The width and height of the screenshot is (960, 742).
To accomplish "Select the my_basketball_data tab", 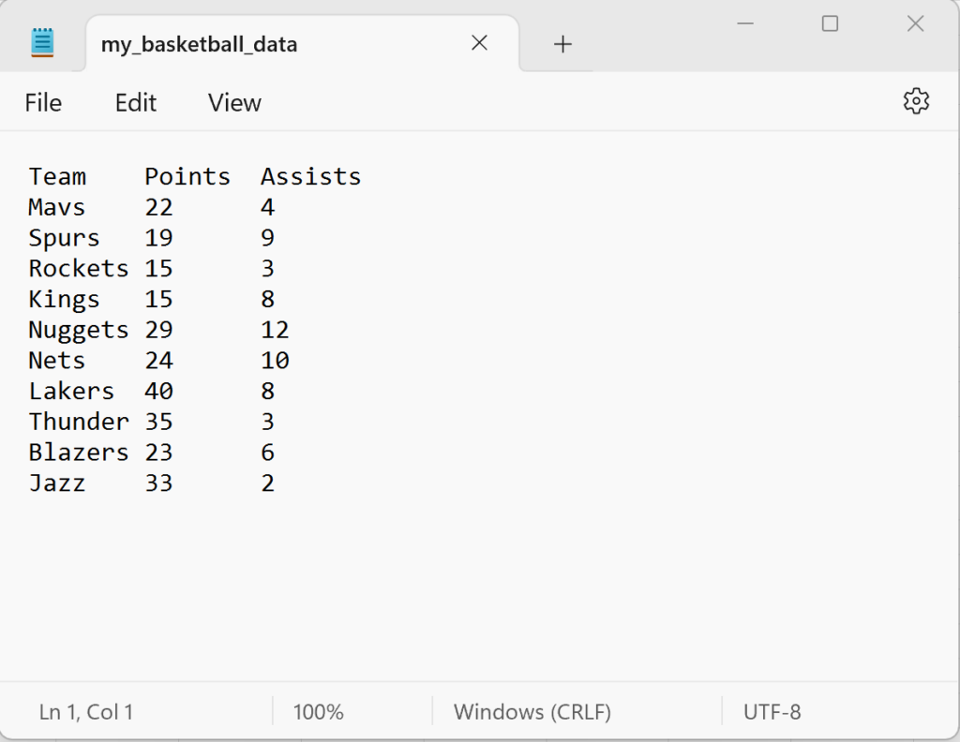I will point(199,43).
